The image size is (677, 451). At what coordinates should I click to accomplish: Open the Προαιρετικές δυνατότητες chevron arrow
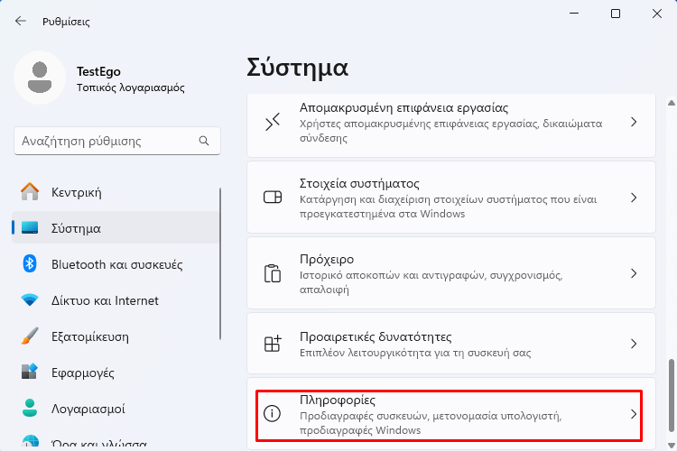click(634, 344)
